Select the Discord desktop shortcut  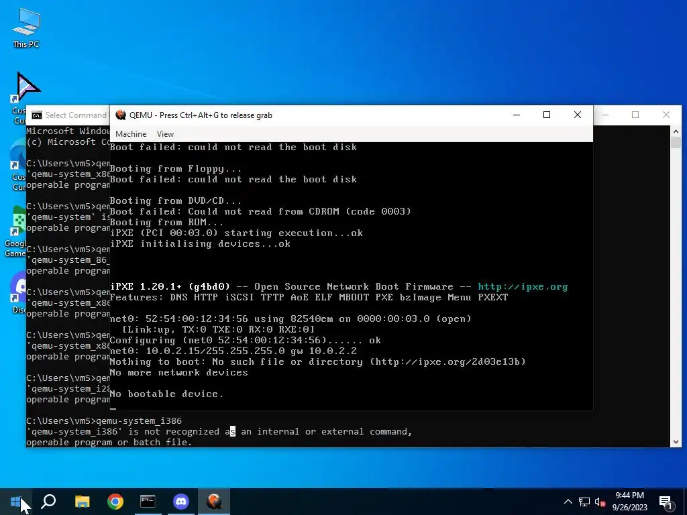coord(18,291)
